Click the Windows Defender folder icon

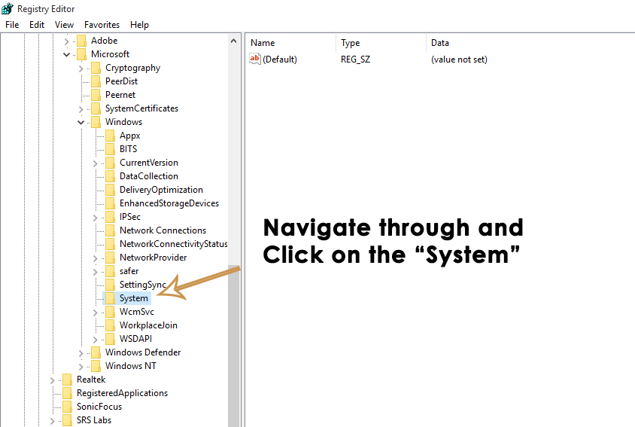96,352
